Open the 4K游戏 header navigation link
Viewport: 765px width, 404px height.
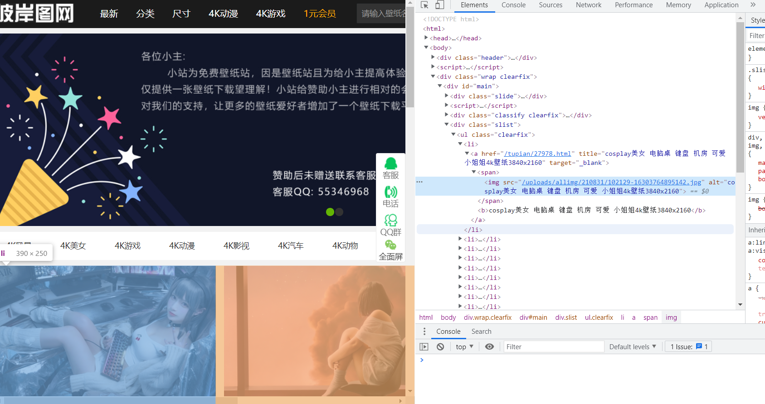[271, 14]
